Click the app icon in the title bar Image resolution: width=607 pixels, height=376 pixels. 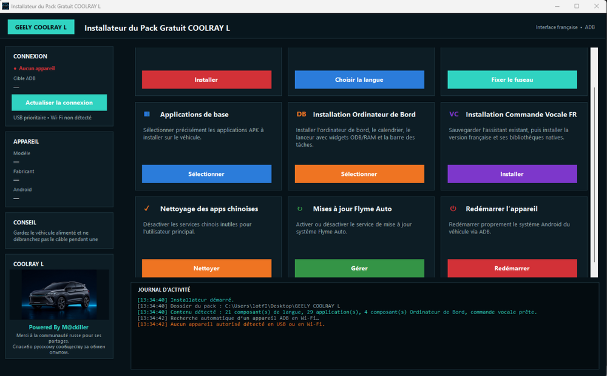coord(5,6)
